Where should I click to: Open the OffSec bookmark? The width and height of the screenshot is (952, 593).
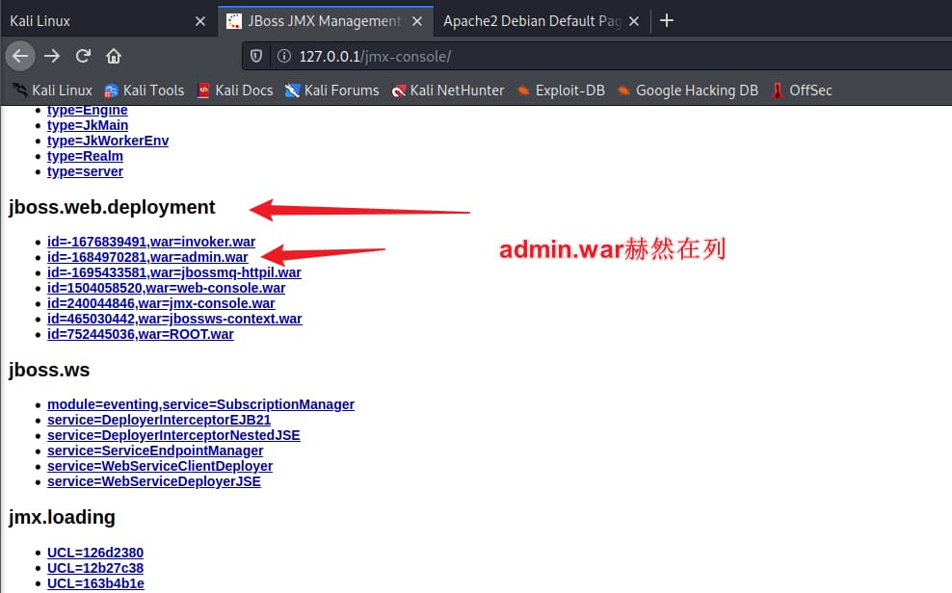[802, 90]
